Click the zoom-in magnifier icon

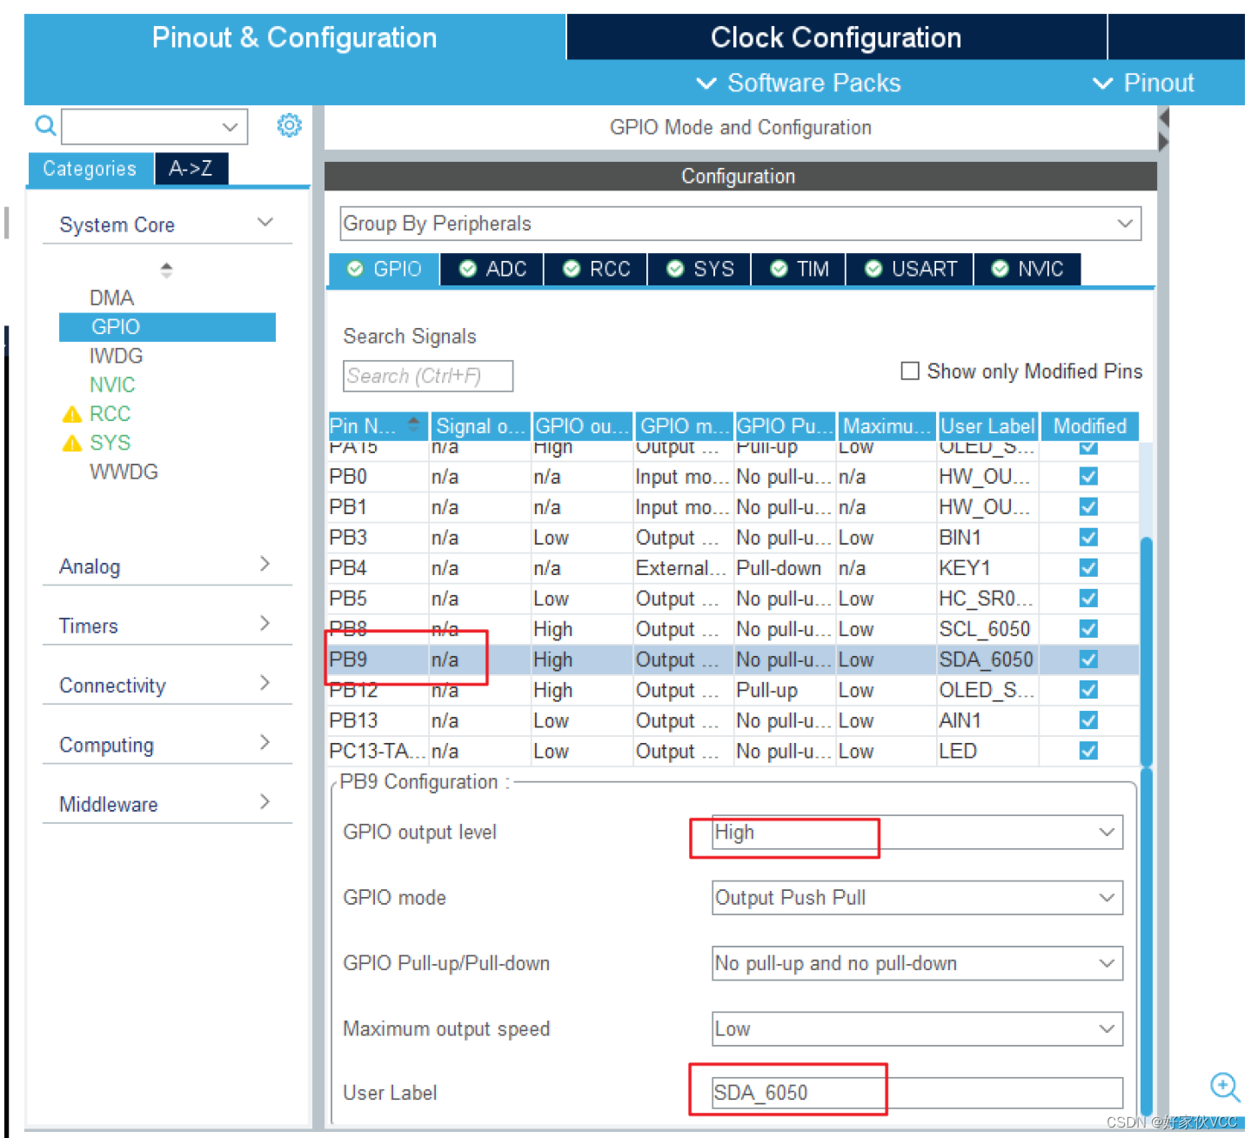(x=1225, y=1087)
